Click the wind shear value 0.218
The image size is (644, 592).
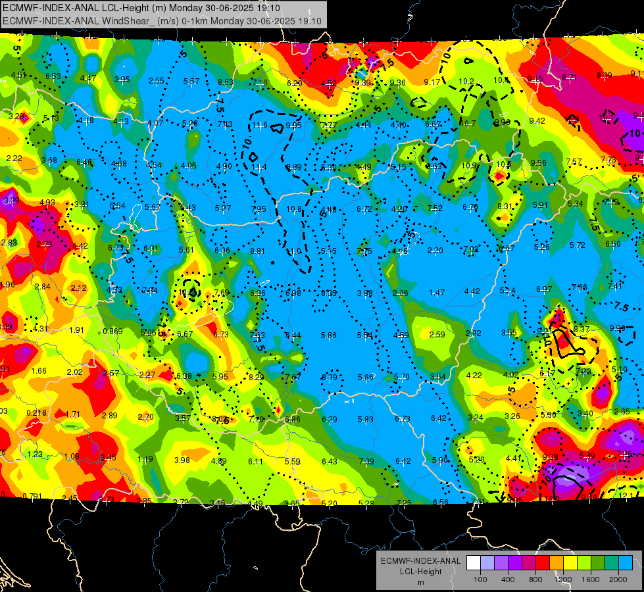coord(37,413)
